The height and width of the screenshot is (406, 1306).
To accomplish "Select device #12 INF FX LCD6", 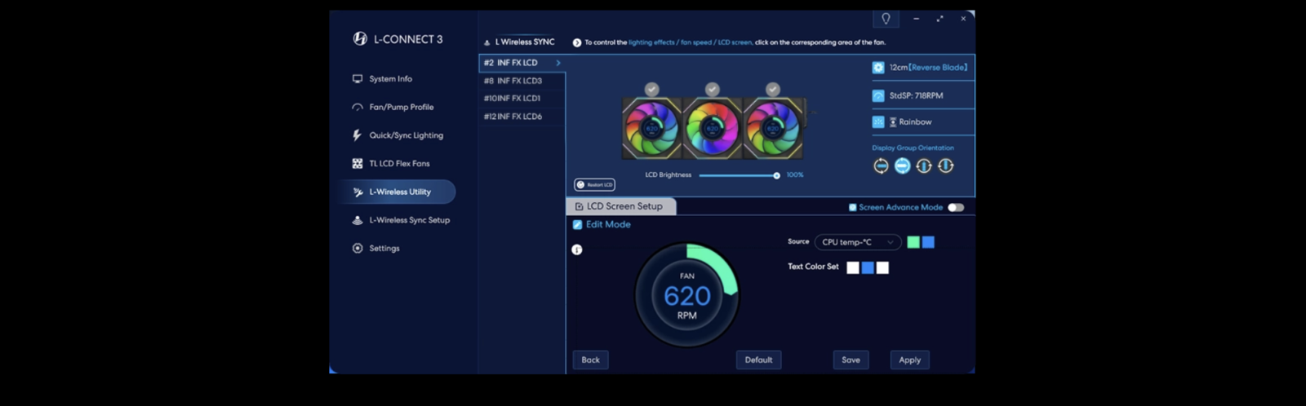I will [x=521, y=117].
